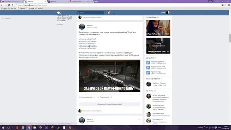231x130 pixels.
Task: Open the second document in Documents list
Action: 156,68
